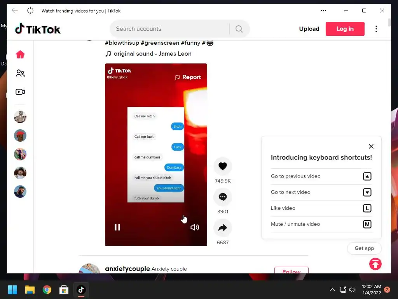398x299 pixels.
Task: Click the page refresh icon
Action: [x=30, y=11]
